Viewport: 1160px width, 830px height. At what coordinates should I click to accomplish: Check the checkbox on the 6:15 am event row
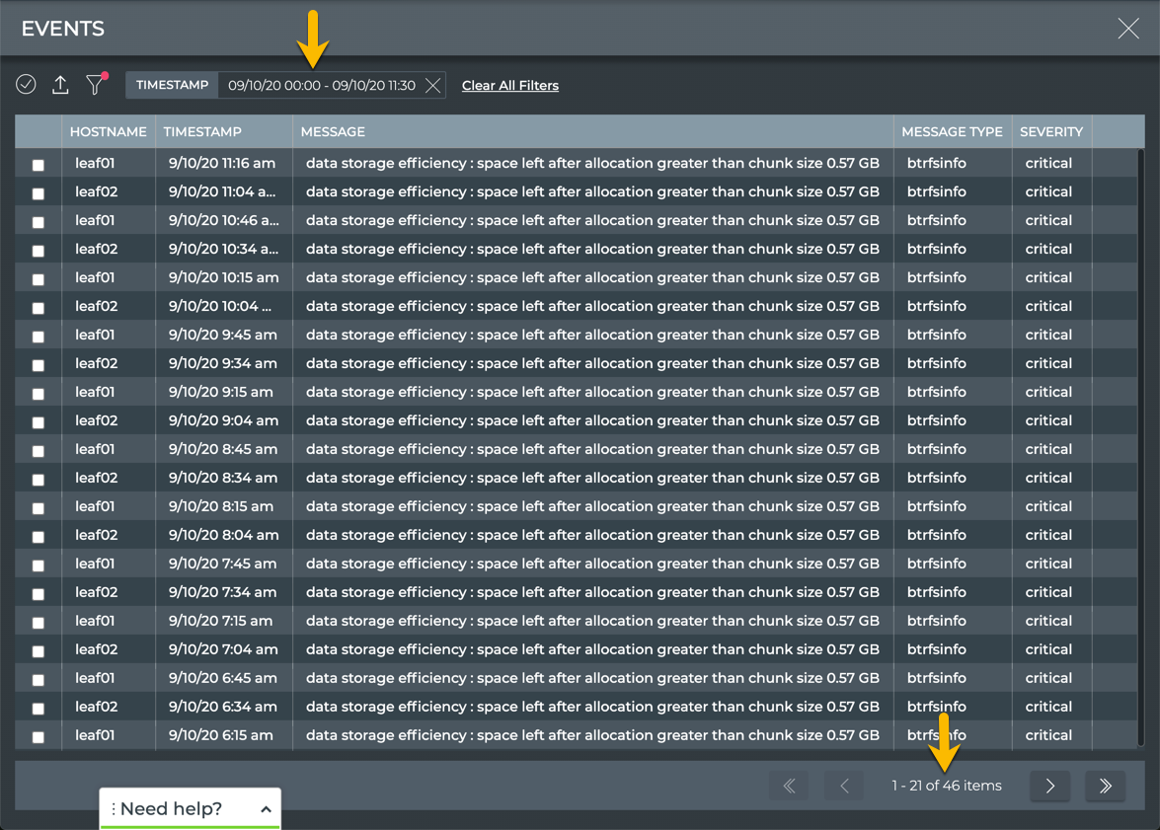coord(37,735)
